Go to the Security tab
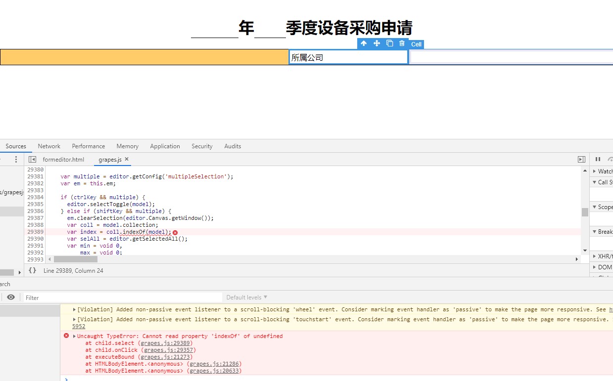This screenshot has height=381, width=613. [x=202, y=146]
